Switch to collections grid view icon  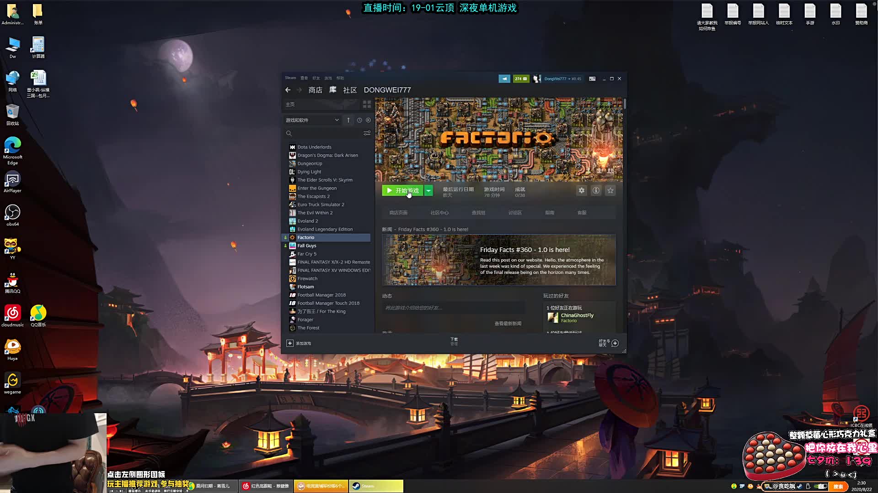pyautogui.click(x=367, y=105)
